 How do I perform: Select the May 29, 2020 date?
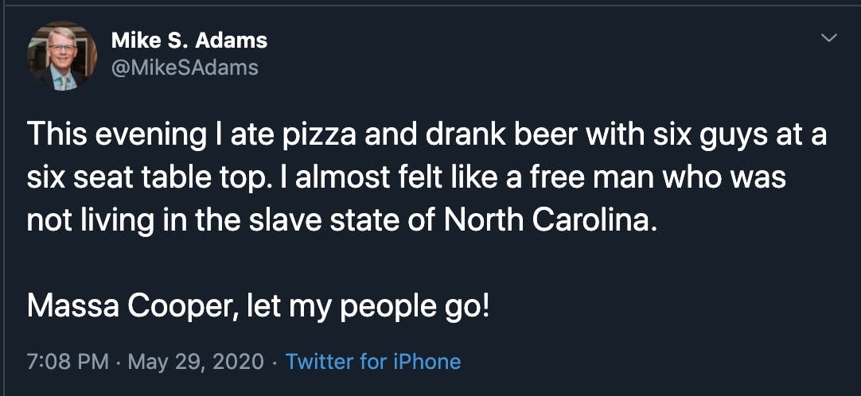pyautogui.click(x=195, y=362)
